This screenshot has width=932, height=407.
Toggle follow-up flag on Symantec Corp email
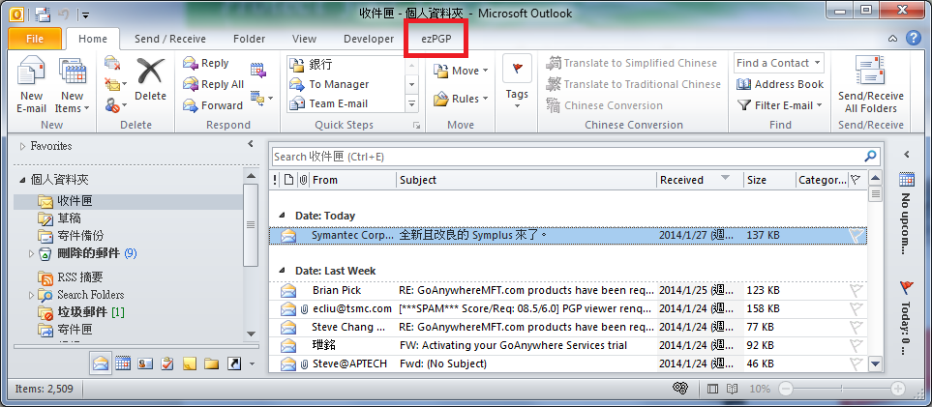pos(856,235)
